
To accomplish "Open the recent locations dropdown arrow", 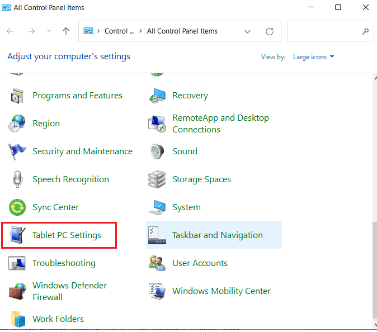I will (x=49, y=32).
